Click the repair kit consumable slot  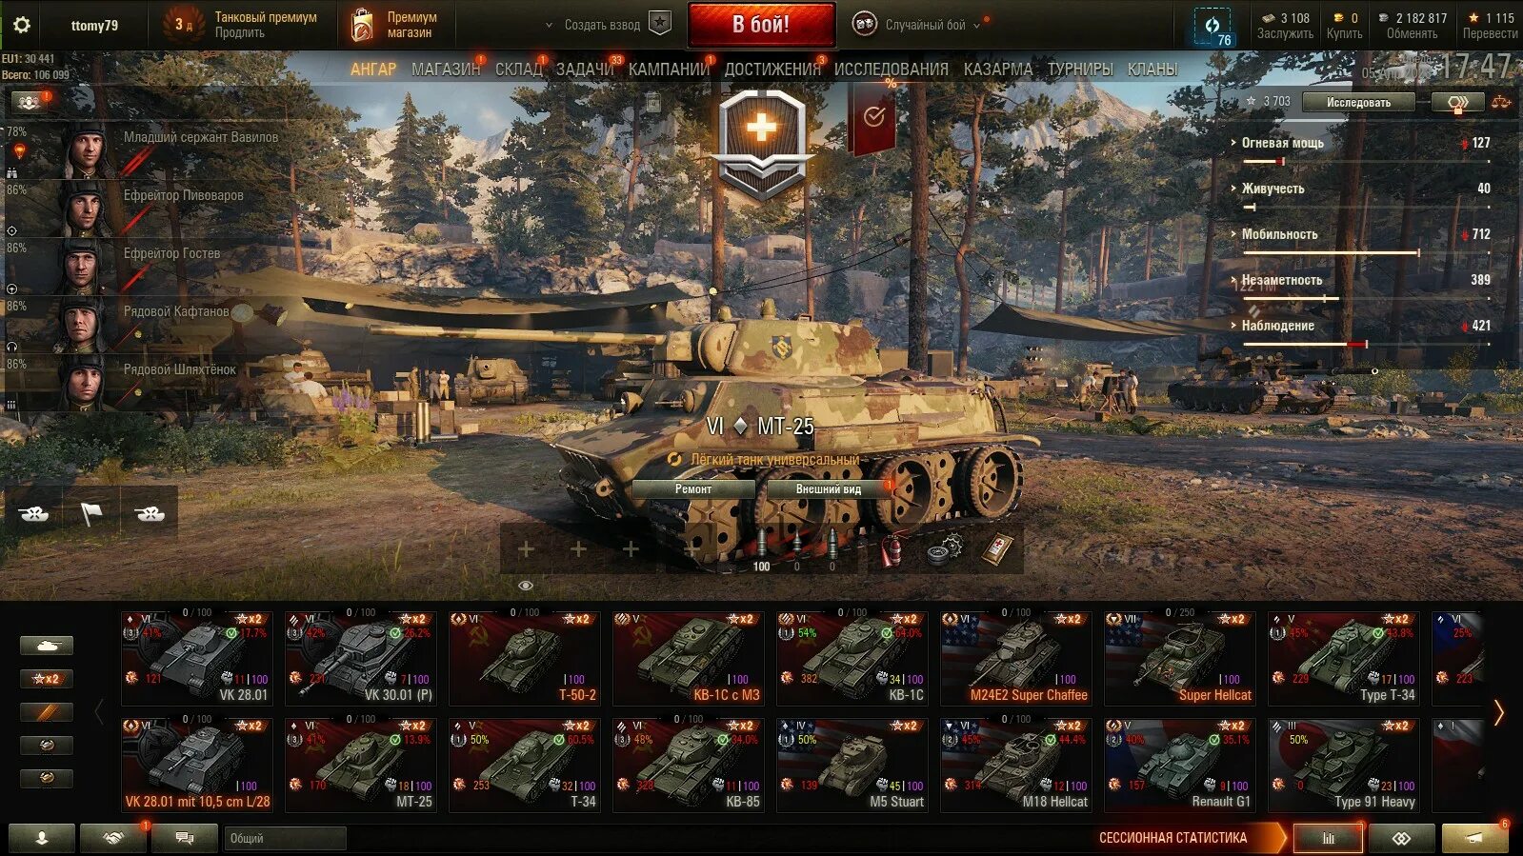tap(944, 549)
